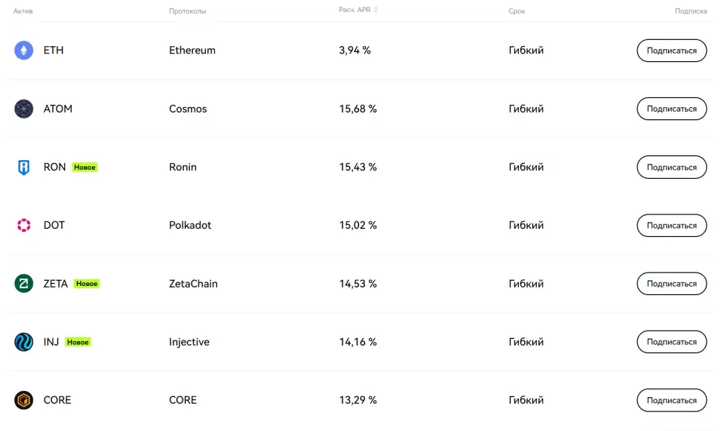Subscribe to RON via Подписаться button
This screenshot has width=724, height=431.
(671, 168)
